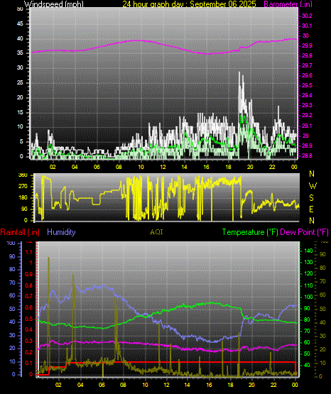331x394 pixels.
Task: Click the '08' time label under the windspeed chart
Action: click(119, 167)
